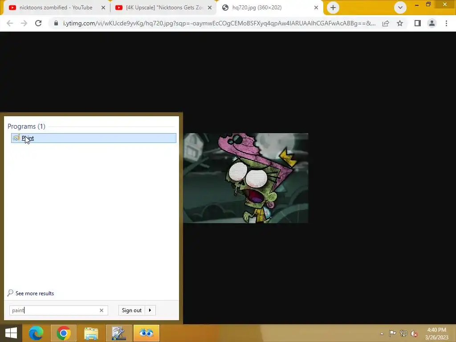Open the tools taskbar application
Image resolution: width=456 pixels, height=342 pixels.
(118, 333)
